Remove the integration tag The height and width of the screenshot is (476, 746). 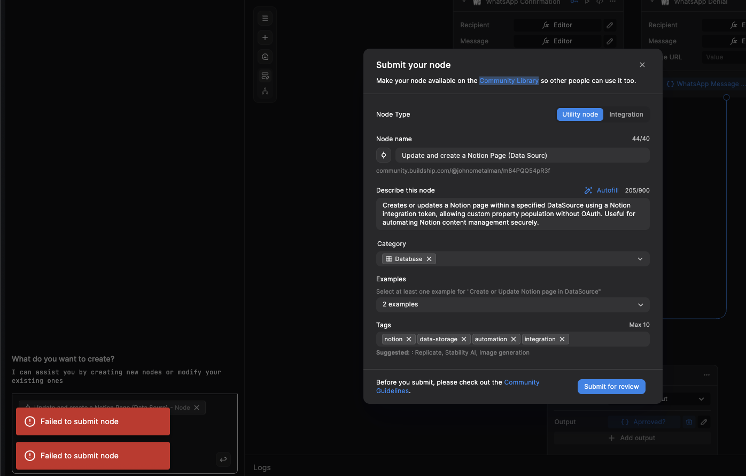[x=562, y=339]
